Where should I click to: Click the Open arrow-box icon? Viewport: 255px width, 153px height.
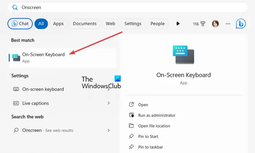pyautogui.click(x=132, y=105)
